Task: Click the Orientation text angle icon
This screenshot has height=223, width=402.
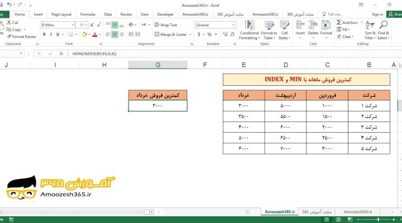Action: coord(131,25)
